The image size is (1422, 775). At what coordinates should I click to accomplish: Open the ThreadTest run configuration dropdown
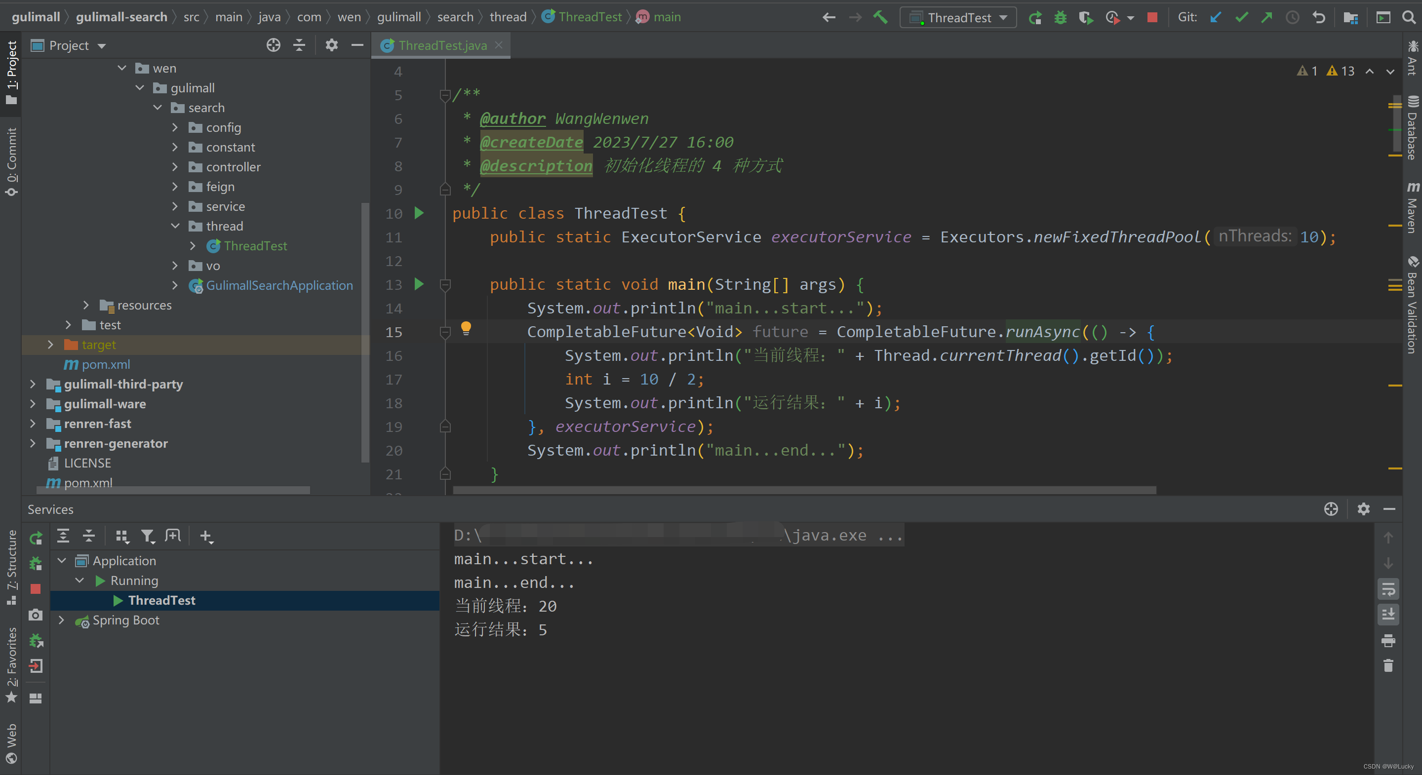click(x=958, y=18)
